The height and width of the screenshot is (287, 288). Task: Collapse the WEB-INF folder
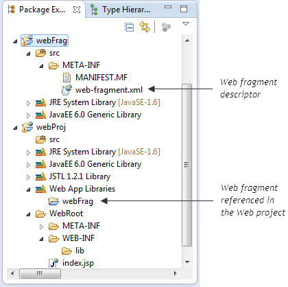41,239
